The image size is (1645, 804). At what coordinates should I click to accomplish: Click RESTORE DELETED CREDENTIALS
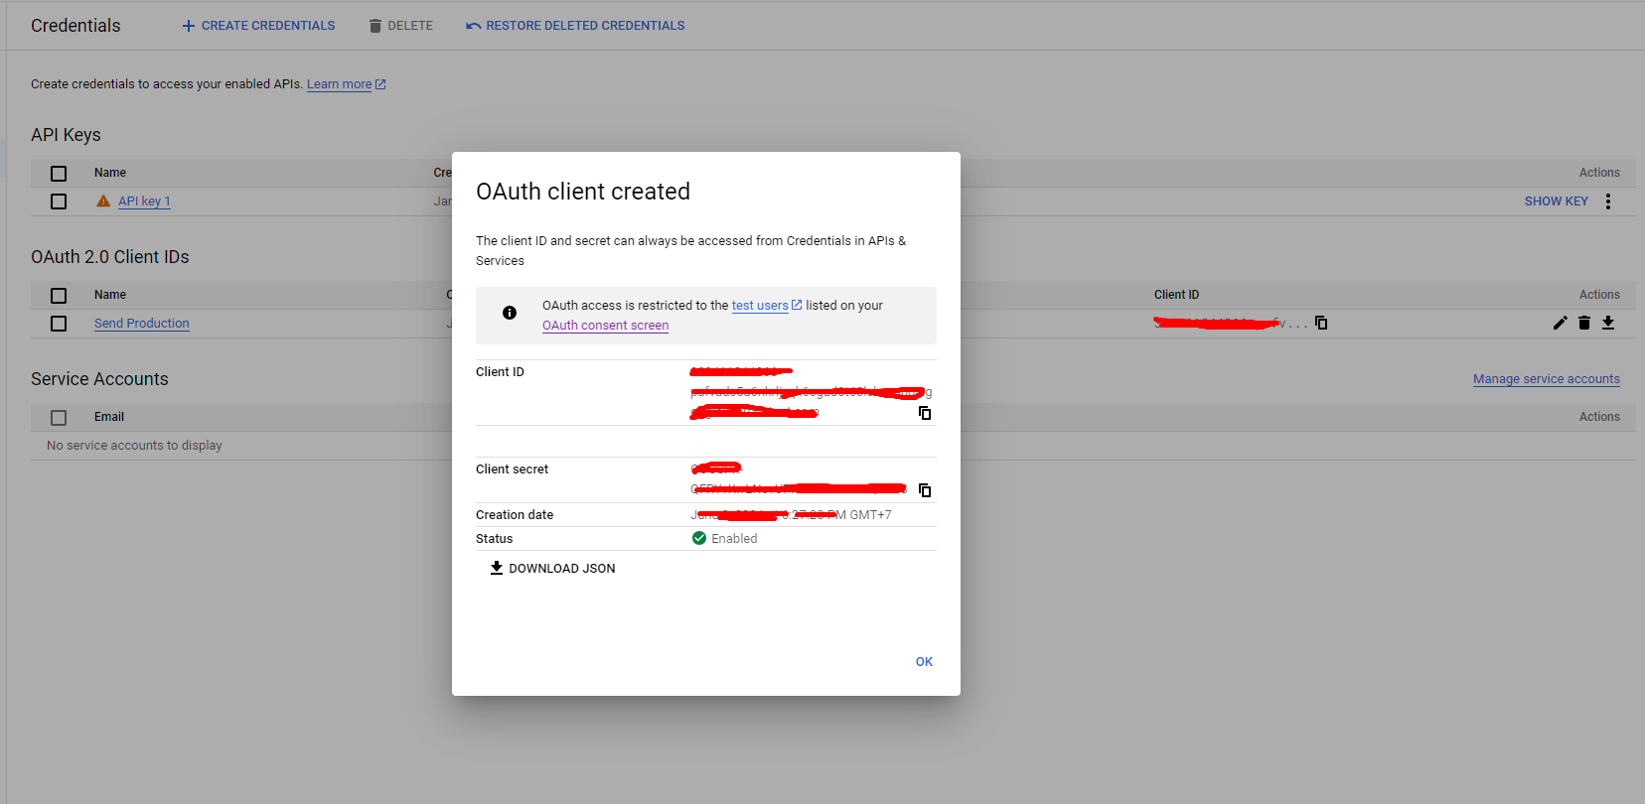pos(575,26)
